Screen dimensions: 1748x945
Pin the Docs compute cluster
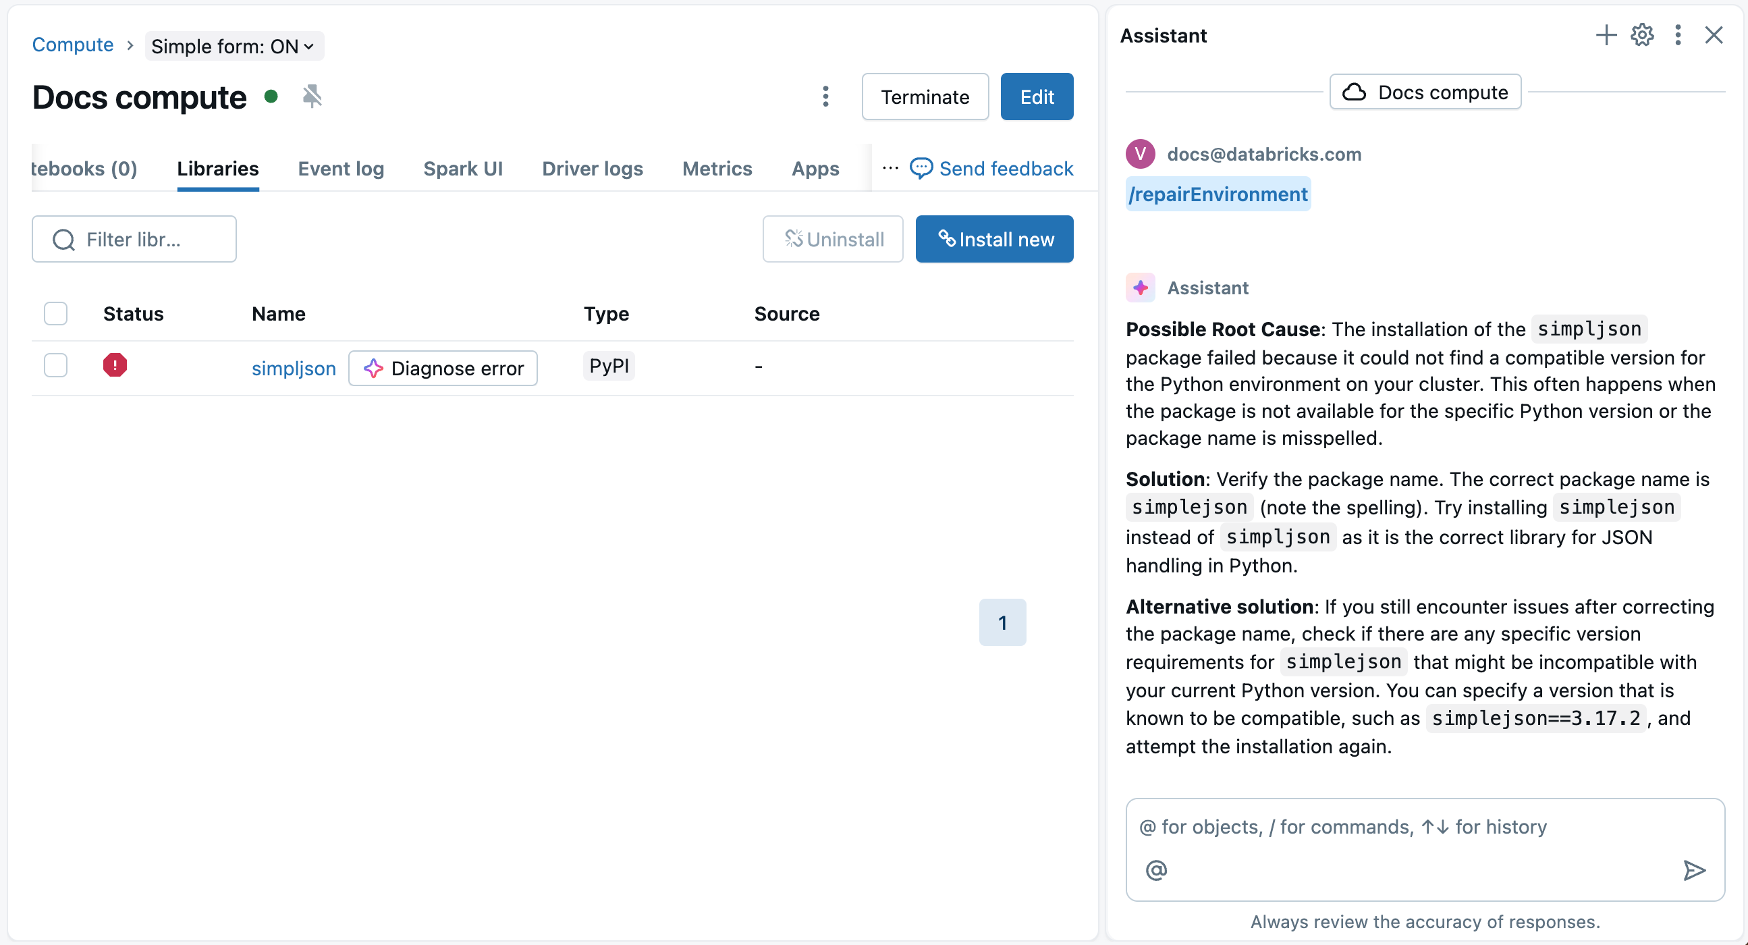click(310, 97)
